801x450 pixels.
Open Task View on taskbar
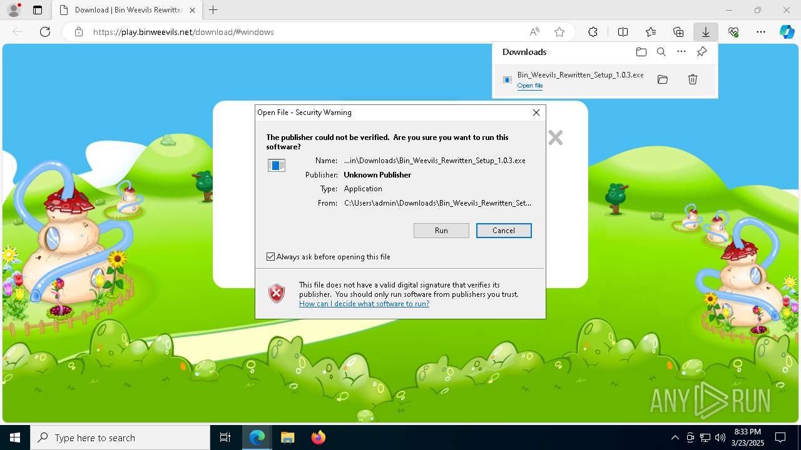coord(225,437)
